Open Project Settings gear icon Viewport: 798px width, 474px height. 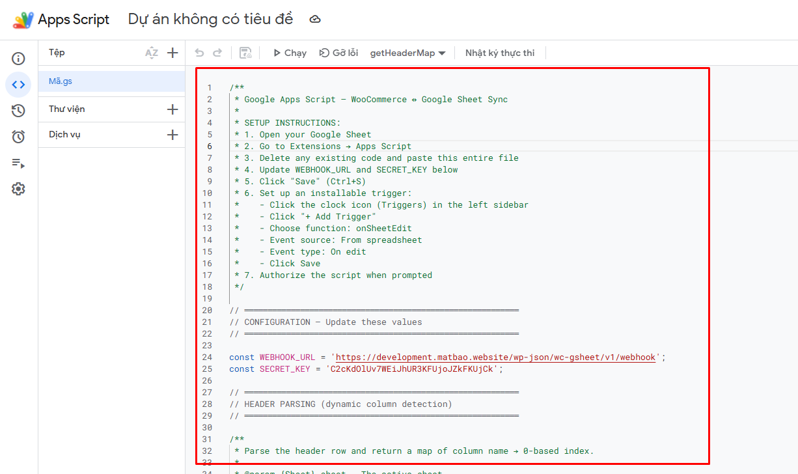18,189
